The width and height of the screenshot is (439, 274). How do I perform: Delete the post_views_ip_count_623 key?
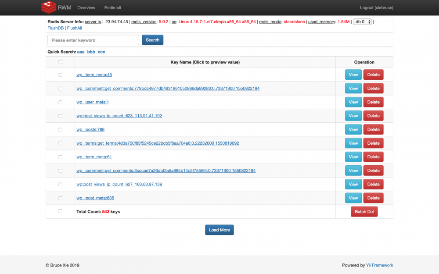(374, 116)
